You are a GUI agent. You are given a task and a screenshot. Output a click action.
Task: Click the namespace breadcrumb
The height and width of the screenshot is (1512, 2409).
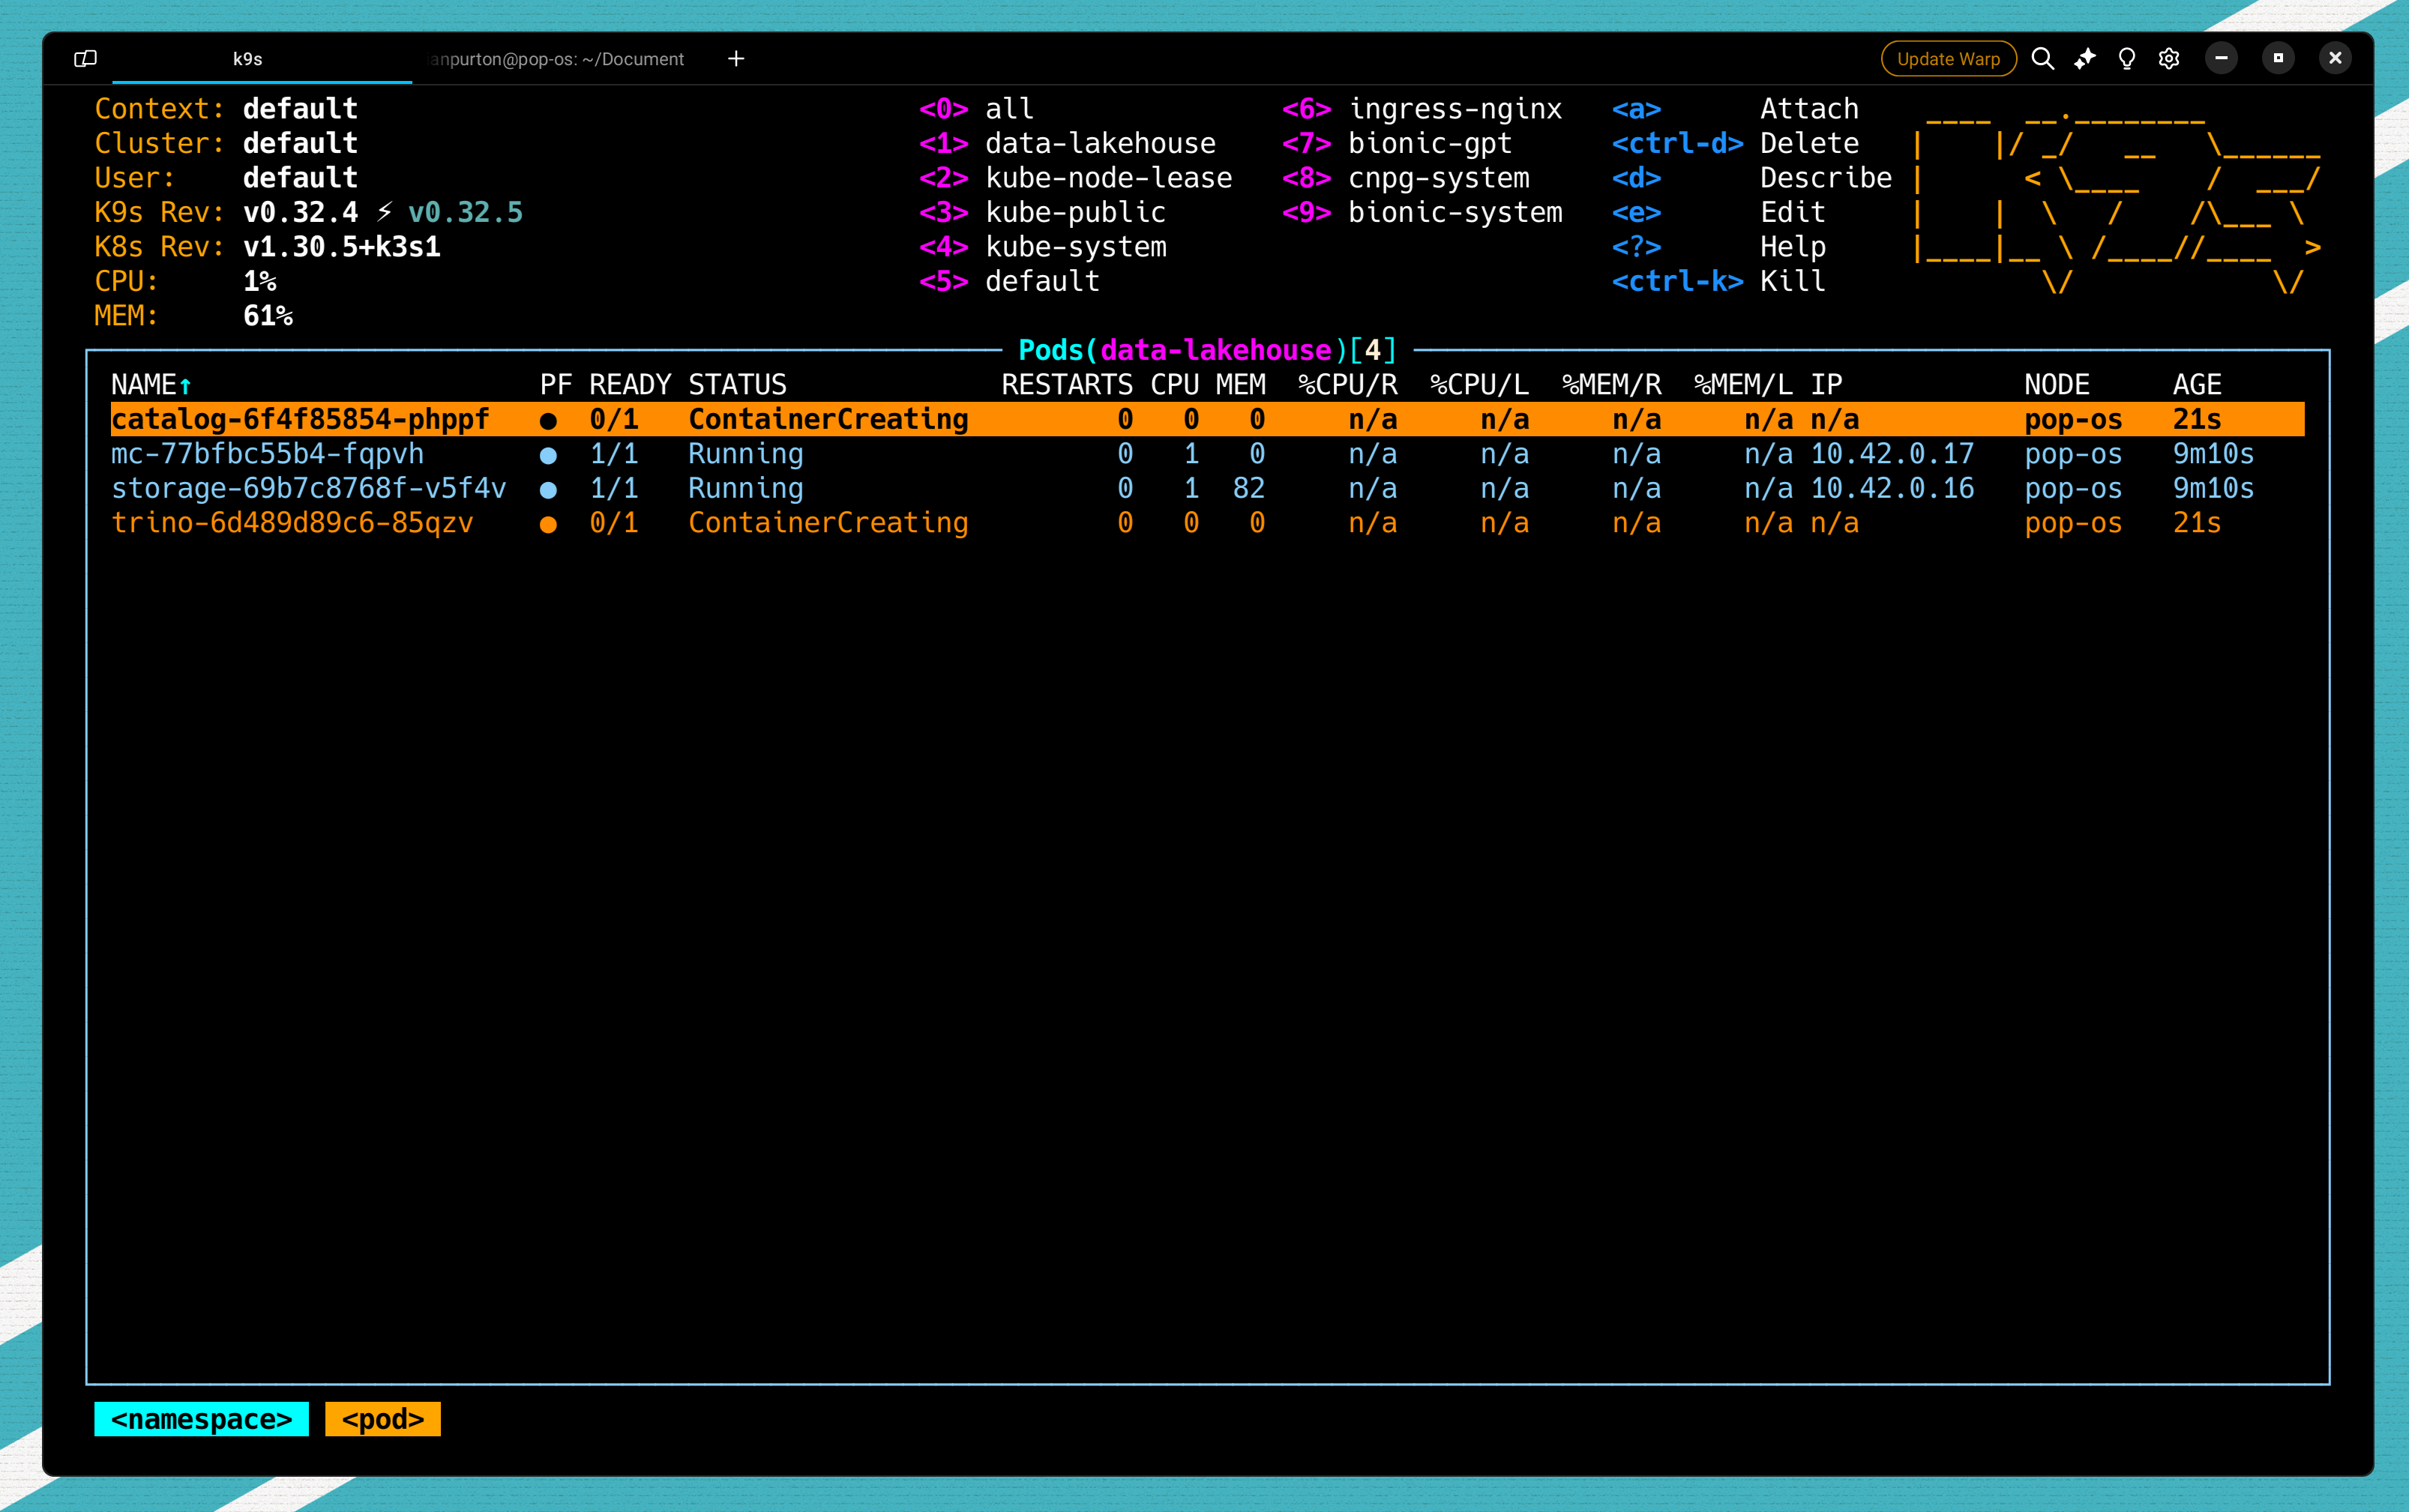pos(201,1419)
